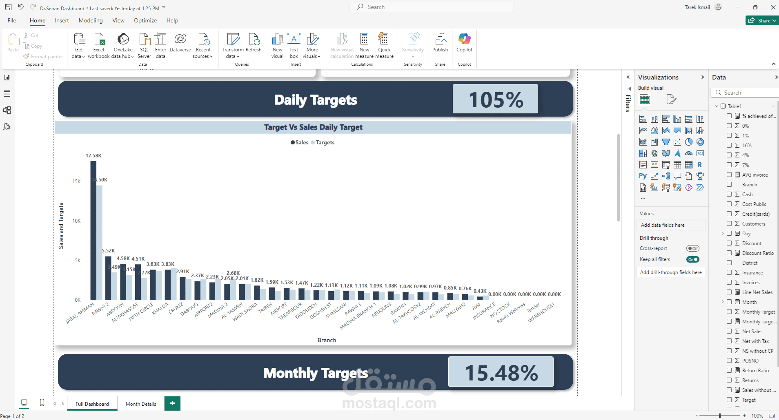
Task: Expand the Month field hierarchy
Action: (723, 302)
